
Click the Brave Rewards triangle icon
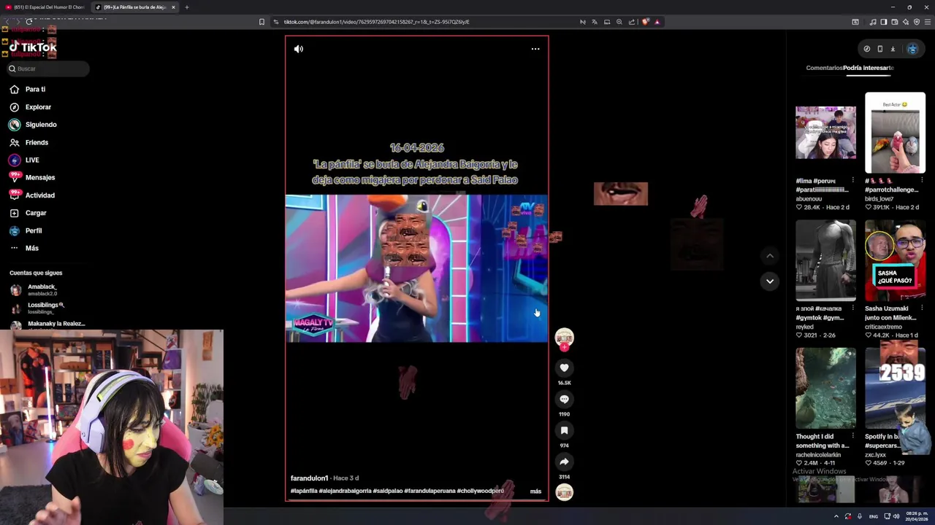click(x=657, y=22)
